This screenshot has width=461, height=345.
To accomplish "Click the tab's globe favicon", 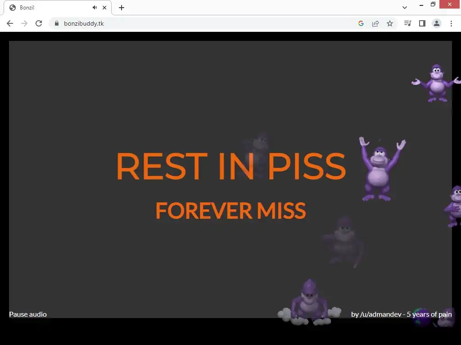I will coord(13,8).
